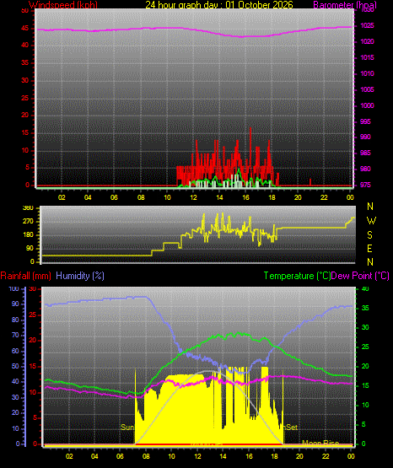Click the 25 value on temperature axis
This screenshot has height=468, width=393.
point(365,347)
